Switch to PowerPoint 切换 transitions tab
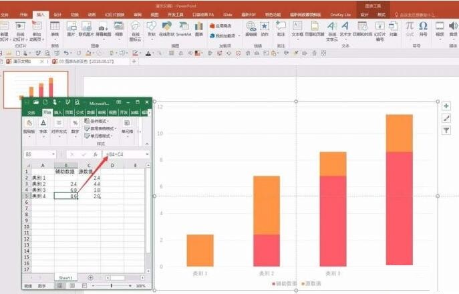 (75, 14)
